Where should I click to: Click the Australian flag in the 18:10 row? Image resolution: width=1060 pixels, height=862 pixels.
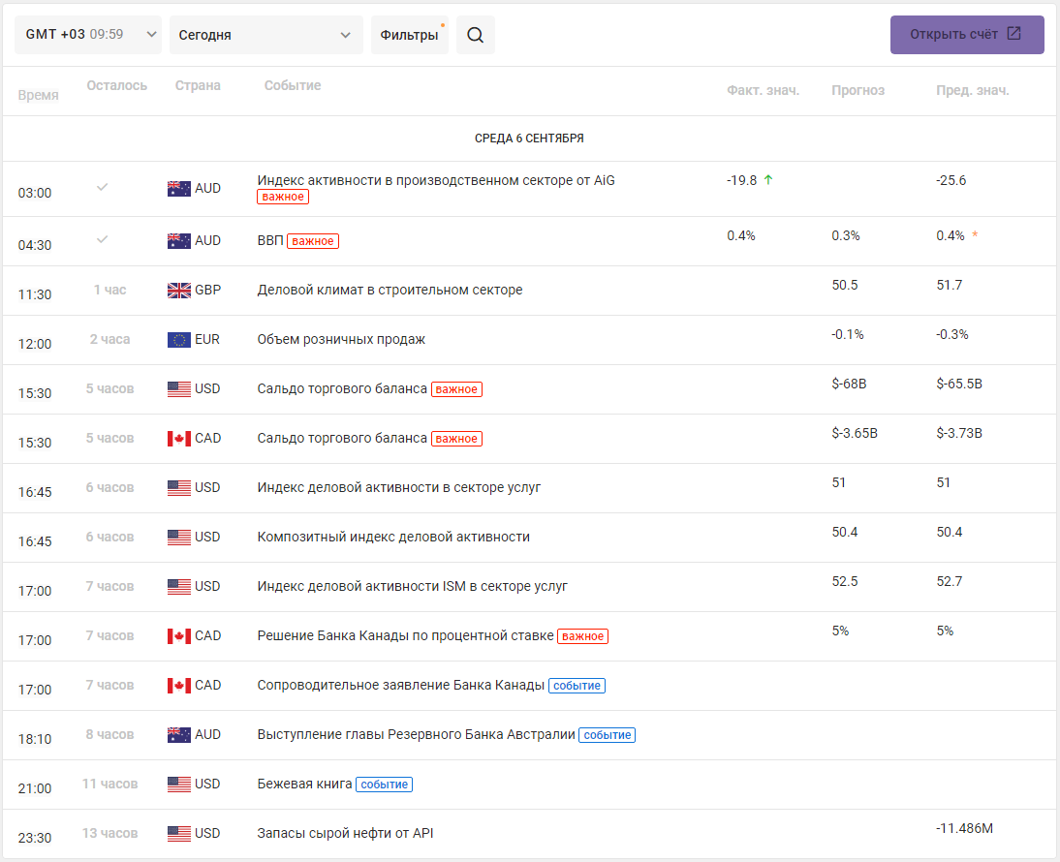(x=179, y=734)
